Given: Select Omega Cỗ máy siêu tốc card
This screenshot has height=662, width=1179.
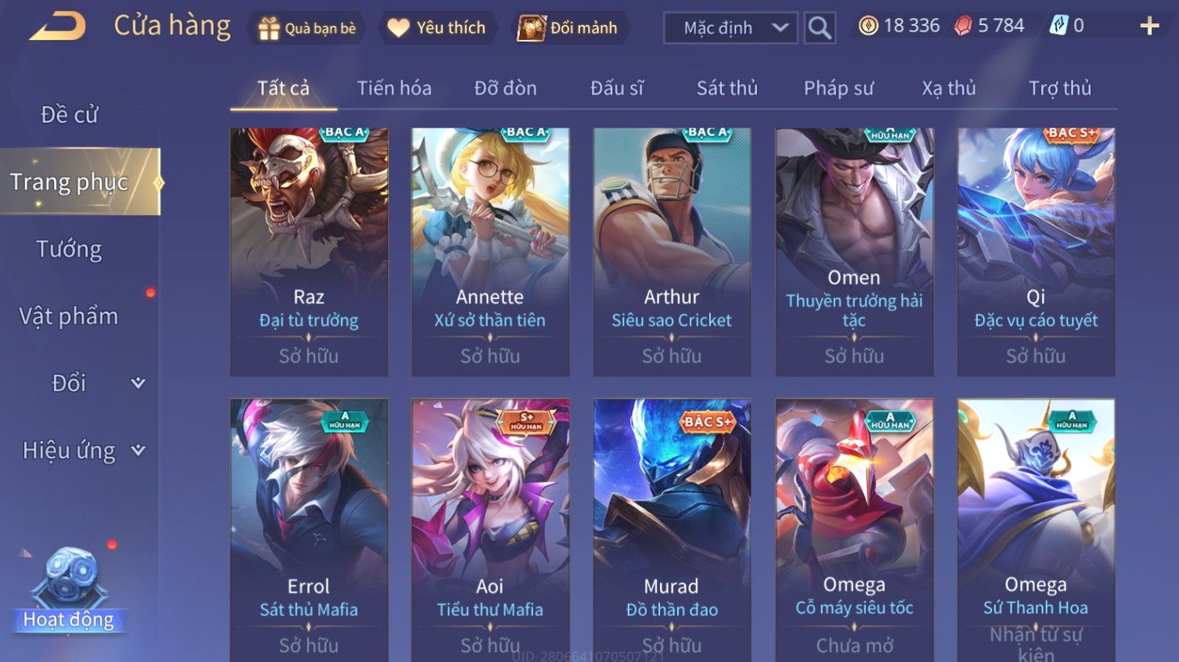Looking at the screenshot, I should tap(854, 531).
